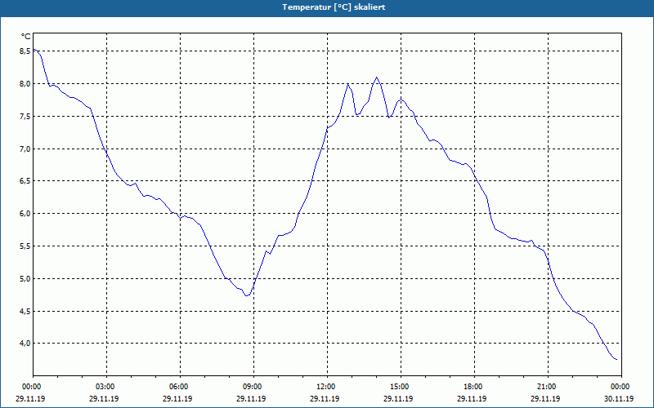Select the '4,0' y-axis value
Viewport: 654px width, 408px height.
tap(25, 344)
